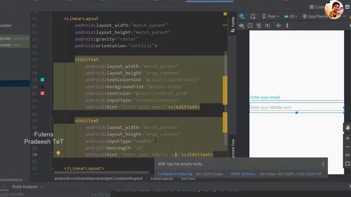Click the editor horizontal scrollbar
The width and height of the screenshot is (351, 197).
[x=101, y=172]
